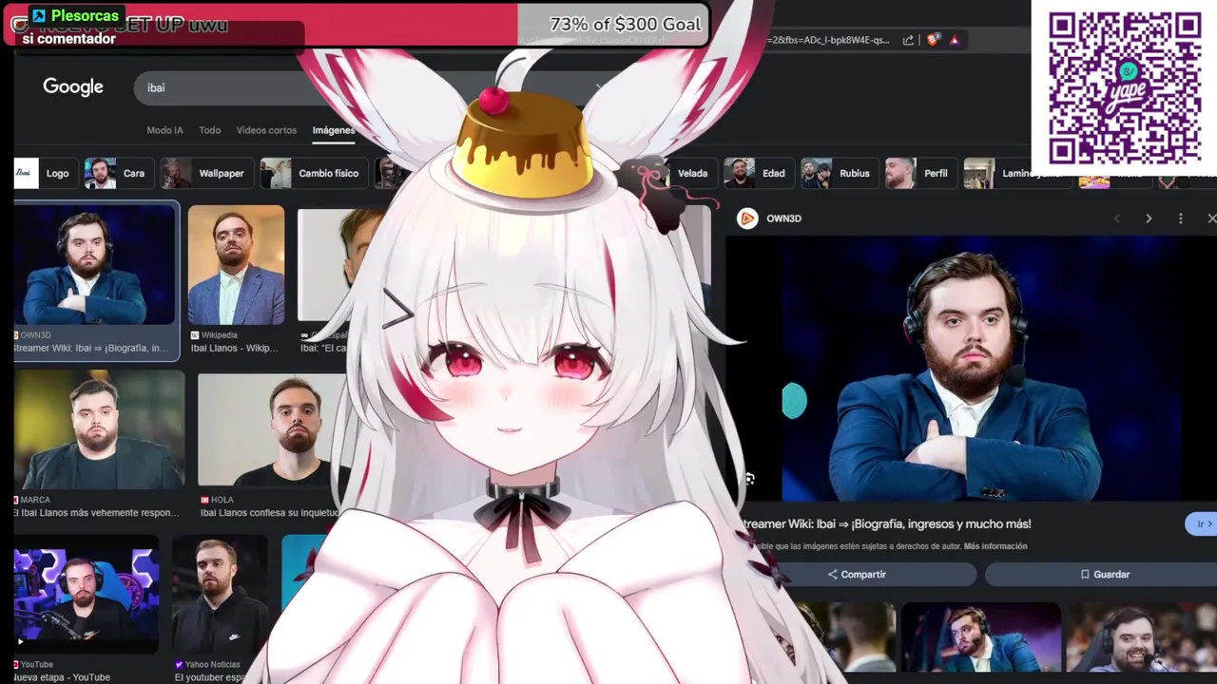
Task: Click the share page icon in address bar
Action: pos(908,40)
